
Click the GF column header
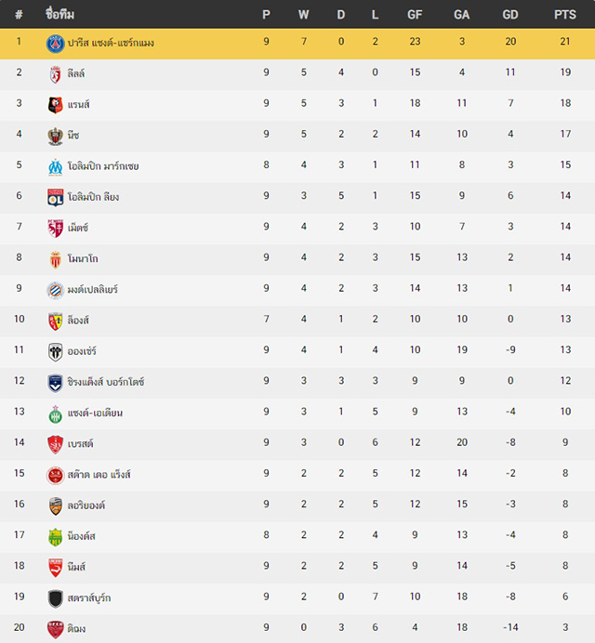click(x=415, y=15)
